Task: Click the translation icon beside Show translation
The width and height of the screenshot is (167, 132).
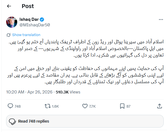Action: [8, 35]
